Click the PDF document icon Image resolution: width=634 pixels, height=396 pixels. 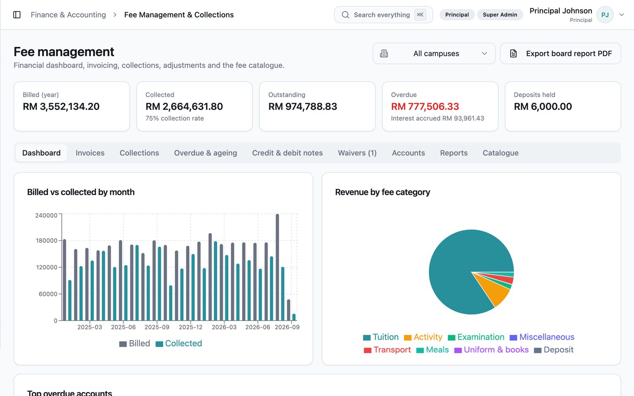click(x=513, y=54)
